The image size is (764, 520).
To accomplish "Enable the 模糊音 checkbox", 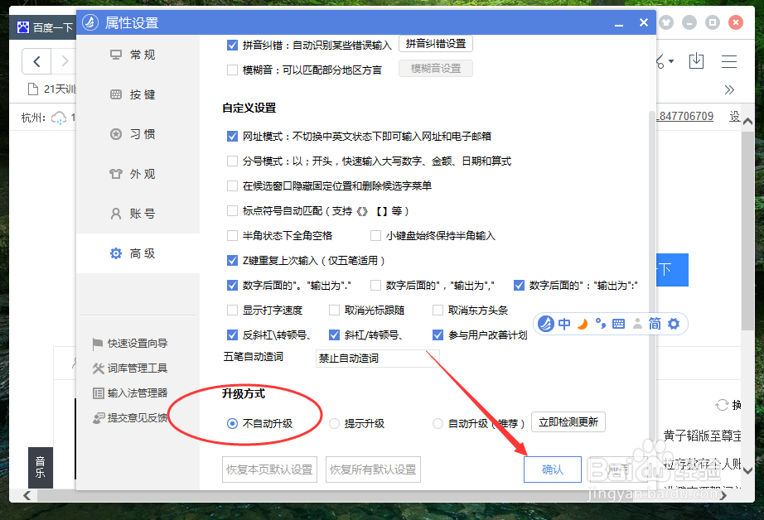I will coord(232,70).
